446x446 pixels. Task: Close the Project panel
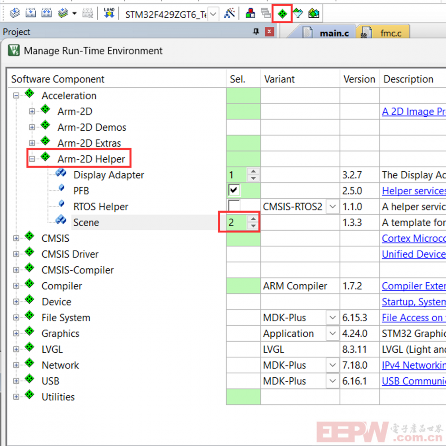coord(269,32)
